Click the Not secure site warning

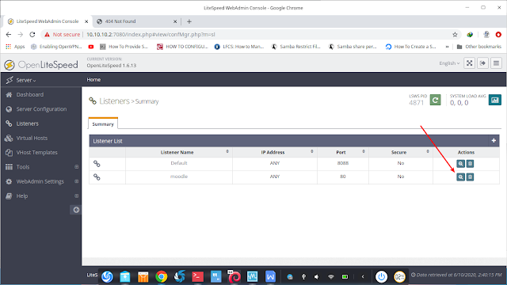62,34
